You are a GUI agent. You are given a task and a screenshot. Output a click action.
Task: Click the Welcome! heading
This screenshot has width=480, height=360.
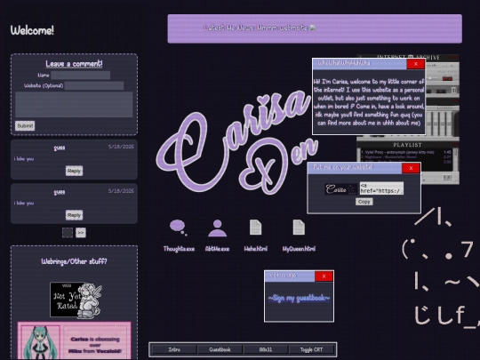(32, 30)
